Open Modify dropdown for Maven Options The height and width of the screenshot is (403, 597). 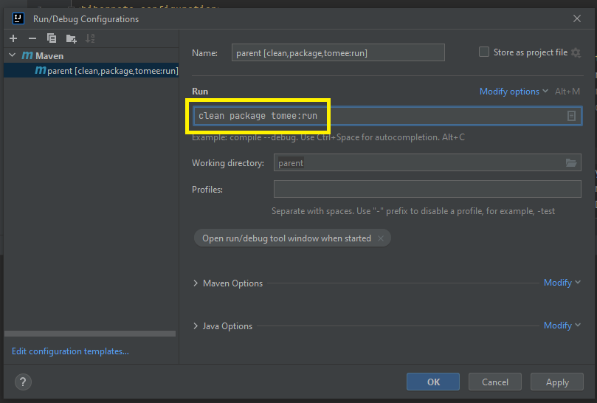(562, 283)
